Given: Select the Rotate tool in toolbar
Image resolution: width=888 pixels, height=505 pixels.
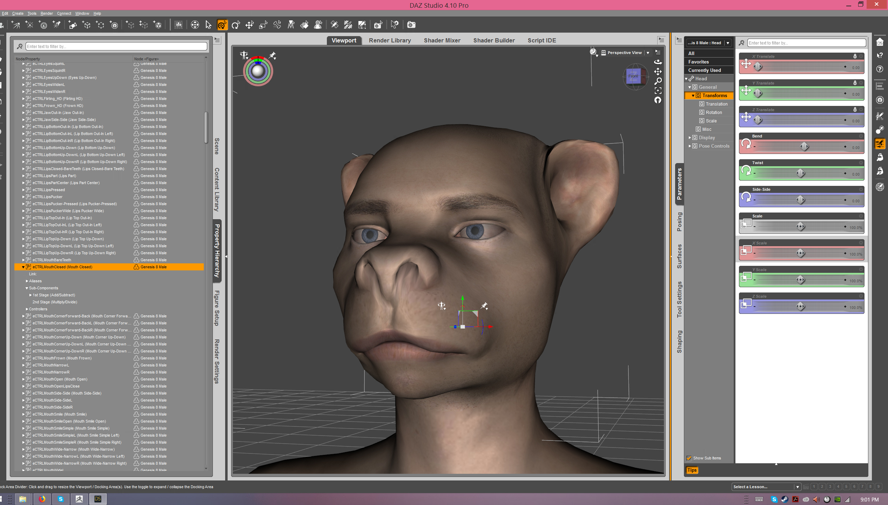Looking at the screenshot, I should (236, 25).
